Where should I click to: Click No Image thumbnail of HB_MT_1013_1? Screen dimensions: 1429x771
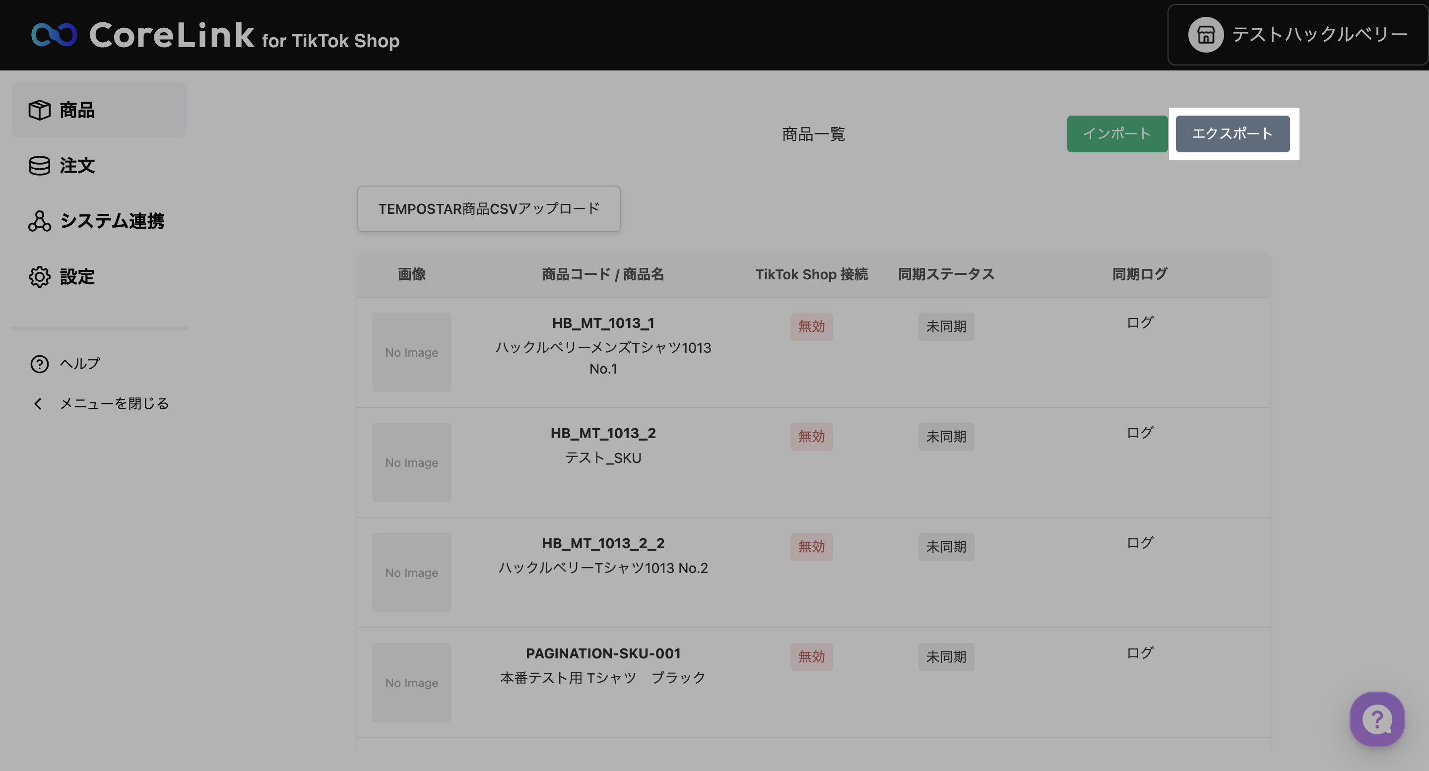(x=412, y=352)
